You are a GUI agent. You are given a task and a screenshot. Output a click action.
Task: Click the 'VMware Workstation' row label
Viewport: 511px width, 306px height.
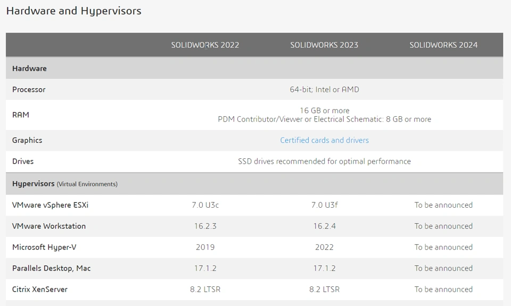coord(49,226)
